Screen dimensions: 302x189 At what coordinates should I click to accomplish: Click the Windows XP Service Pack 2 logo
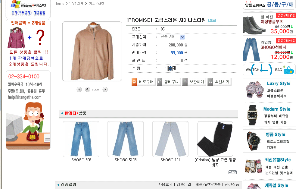click(x=28, y=4)
